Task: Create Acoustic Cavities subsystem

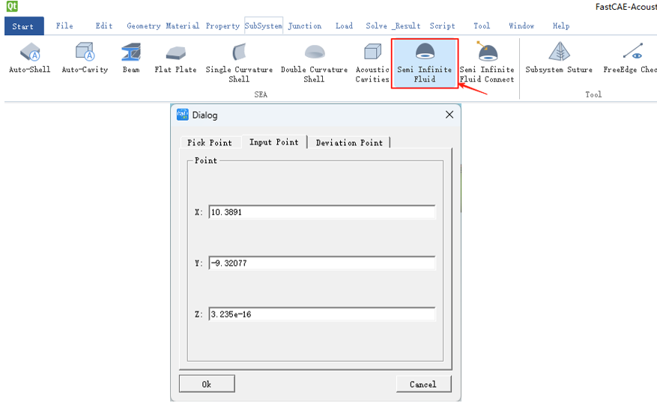Action: [372, 63]
